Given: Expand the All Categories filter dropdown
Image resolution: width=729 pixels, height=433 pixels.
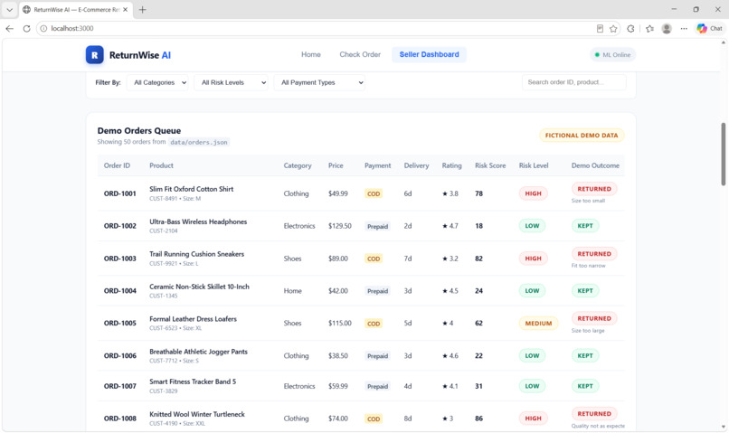Looking at the screenshot, I should (157, 82).
